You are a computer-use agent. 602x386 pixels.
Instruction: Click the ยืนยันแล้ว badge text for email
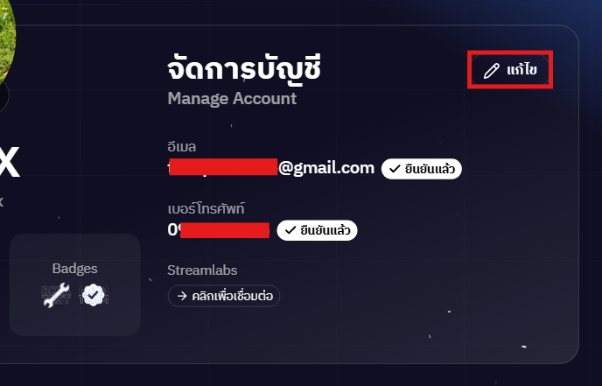tap(430, 169)
